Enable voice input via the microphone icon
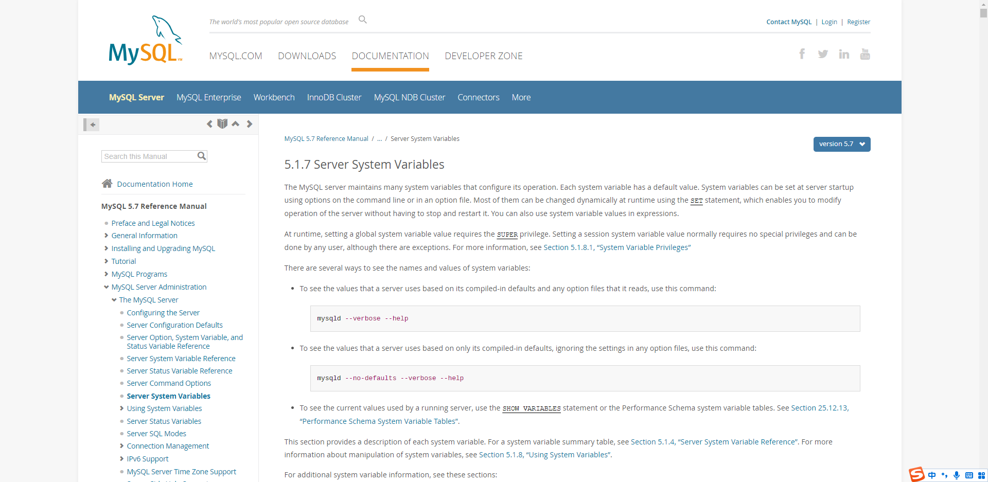Screen dimensions: 988x482 click(957, 475)
